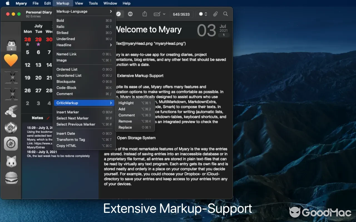The image size is (356, 222).
Task: Click the 545:3533 word count display
Action: click(181, 14)
